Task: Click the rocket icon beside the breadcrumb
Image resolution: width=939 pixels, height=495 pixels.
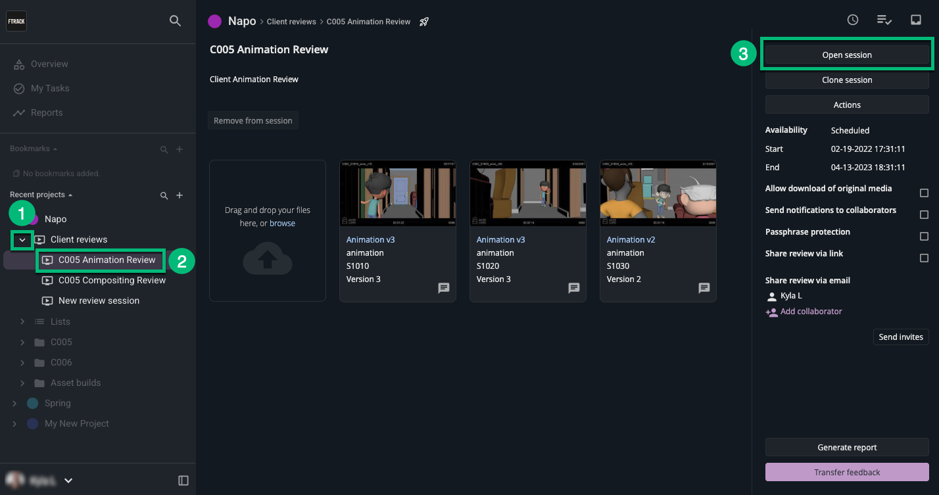Action: 424,21
